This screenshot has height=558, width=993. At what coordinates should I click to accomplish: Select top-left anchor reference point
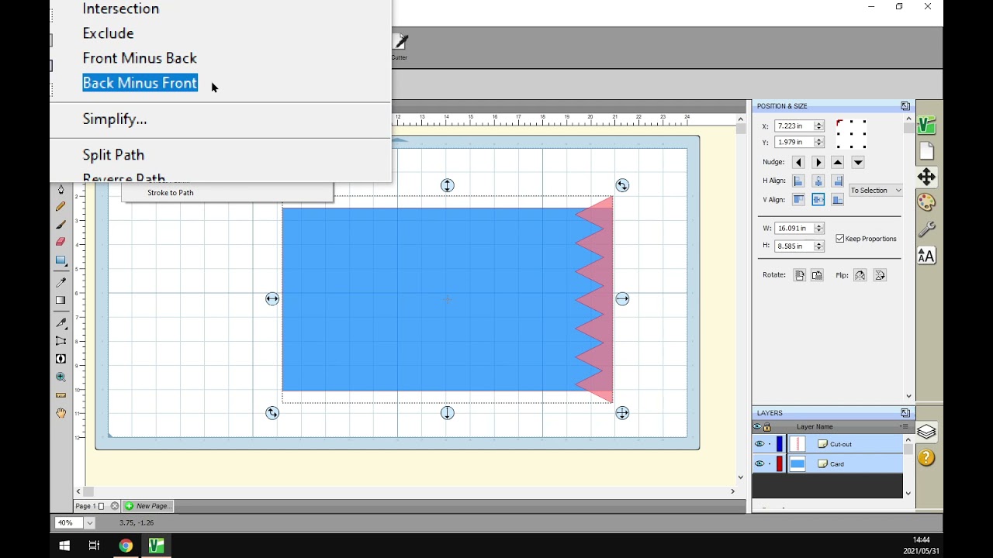click(x=839, y=122)
